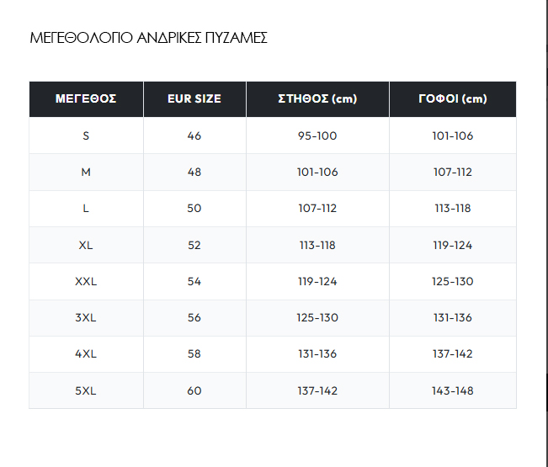Select the XL size cell
The height and width of the screenshot is (467, 548).
[x=86, y=245]
